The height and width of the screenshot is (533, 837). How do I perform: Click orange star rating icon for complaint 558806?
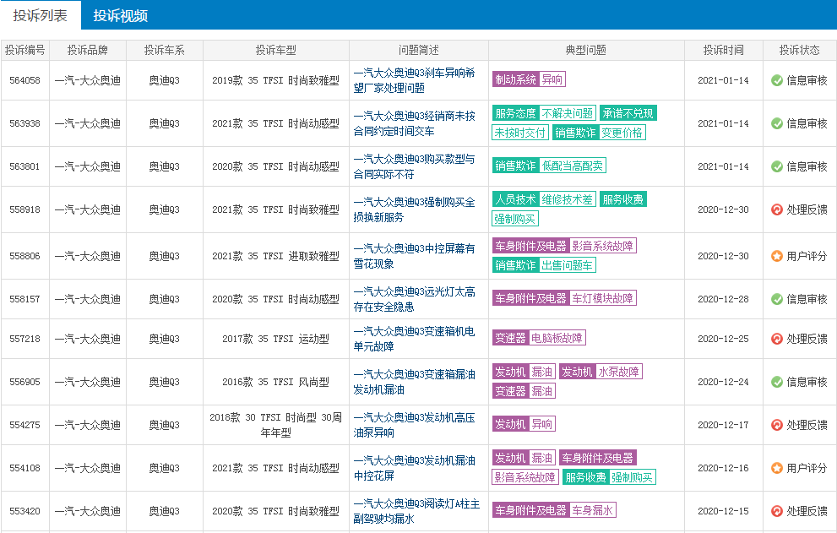click(x=777, y=256)
